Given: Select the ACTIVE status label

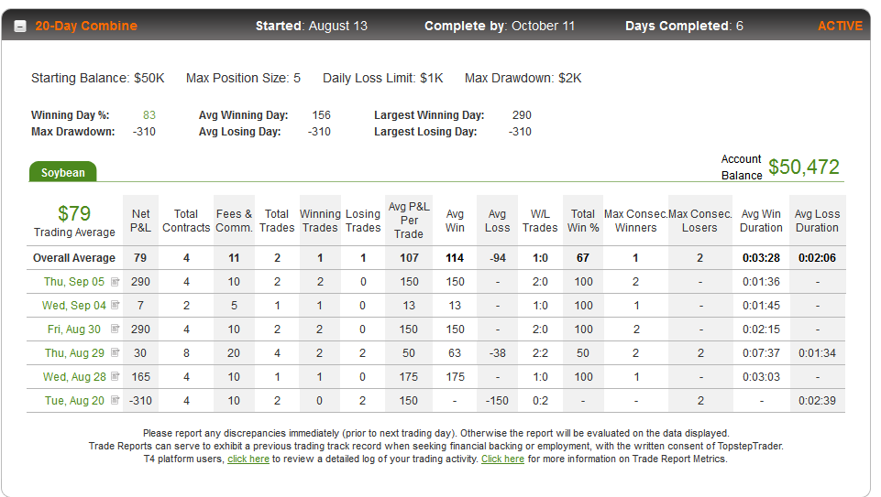Looking at the screenshot, I should click(x=840, y=26).
